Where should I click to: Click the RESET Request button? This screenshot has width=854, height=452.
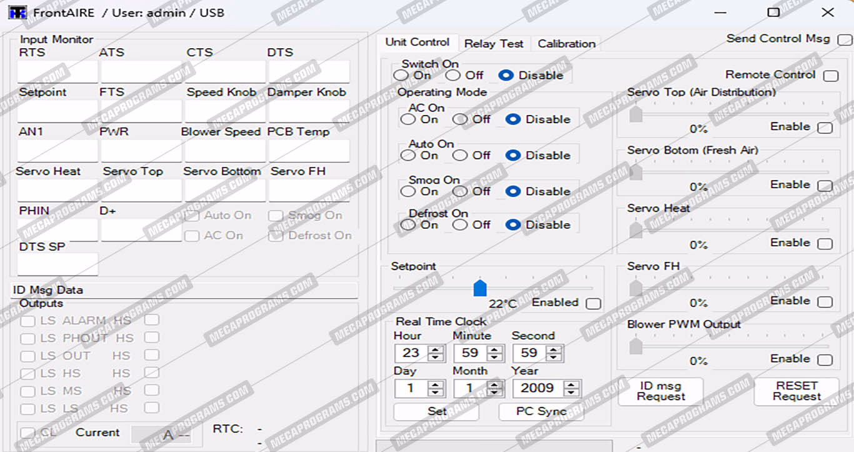coord(796,391)
